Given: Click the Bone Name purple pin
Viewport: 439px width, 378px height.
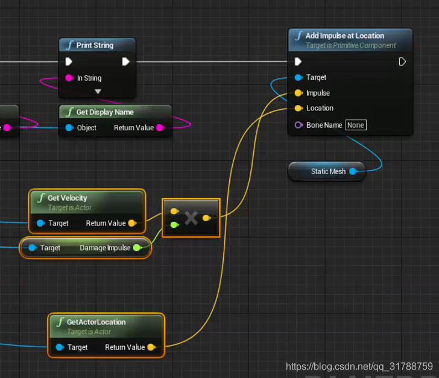Looking at the screenshot, I should click(x=298, y=125).
